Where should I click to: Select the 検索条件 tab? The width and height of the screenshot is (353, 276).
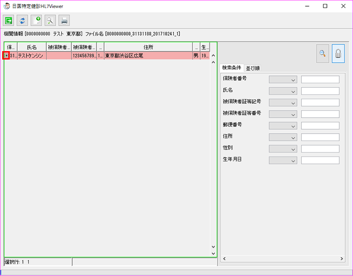click(232, 67)
